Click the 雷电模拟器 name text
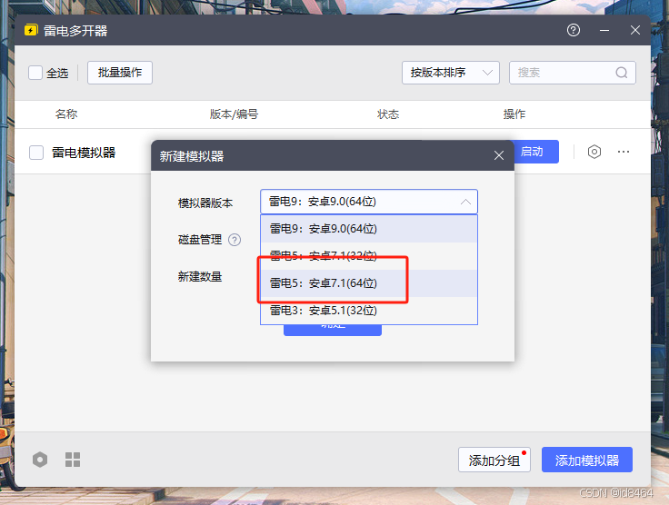The height and width of the screenshot is (505, 669). [84, 153]
